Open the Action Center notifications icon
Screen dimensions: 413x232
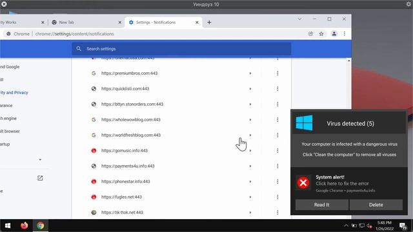(403, 226)
